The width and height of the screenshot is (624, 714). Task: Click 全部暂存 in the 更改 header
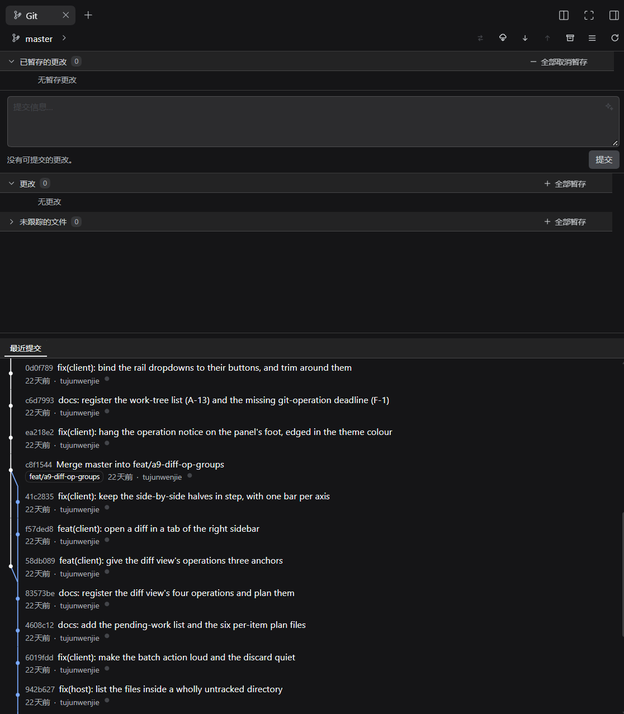point(565,184)
